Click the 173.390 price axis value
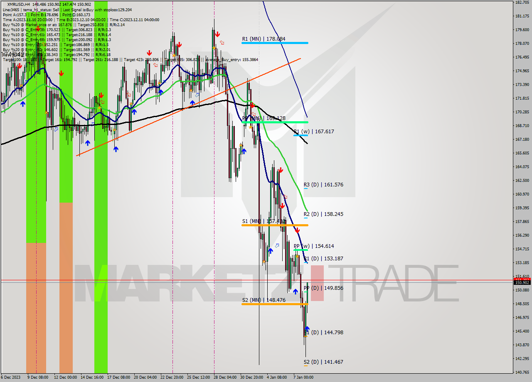Viewport: 532px width, 382px height. (x=522, y=84)
